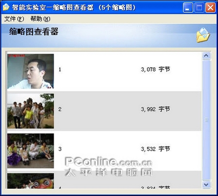Open the 帮助(H) menu

click(x=40, y=19)
